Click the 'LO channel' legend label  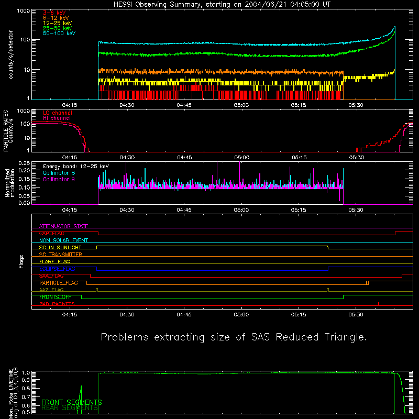[x=58, y=113]
